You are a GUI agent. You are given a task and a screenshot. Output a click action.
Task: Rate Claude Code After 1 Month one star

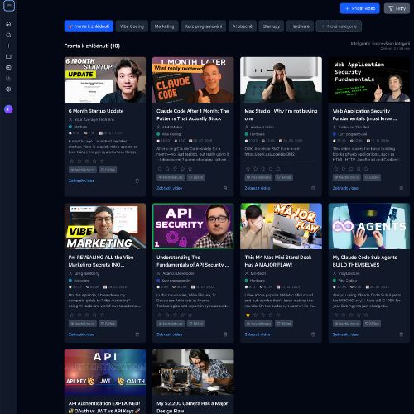click(x=160, y=169)
